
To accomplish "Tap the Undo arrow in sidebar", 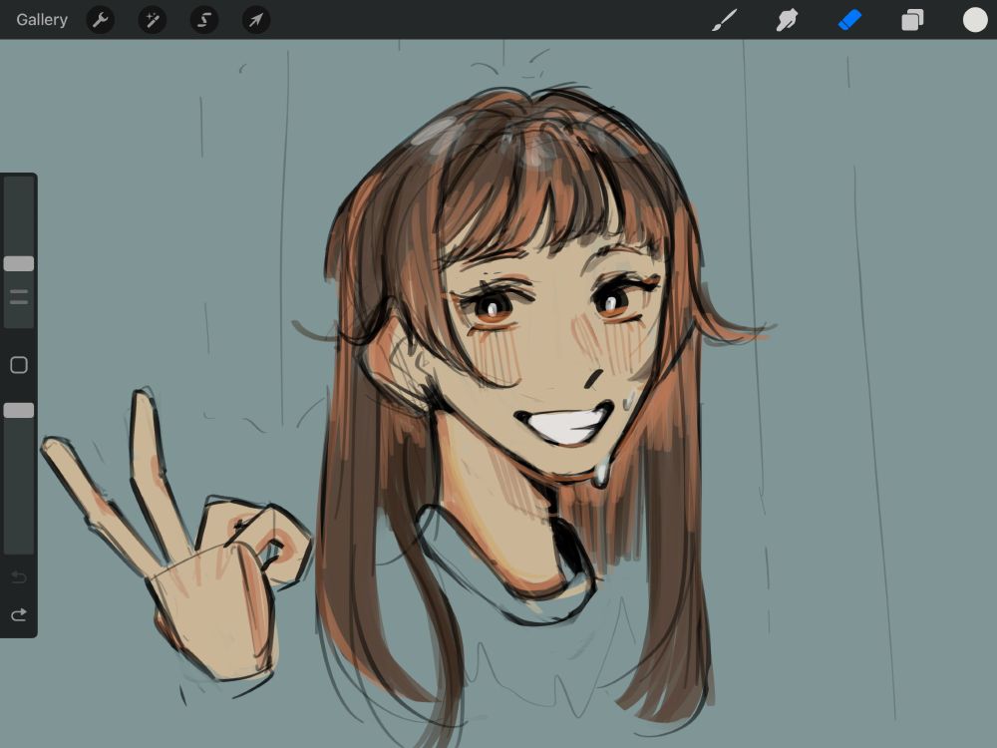I will click(19, 576).
